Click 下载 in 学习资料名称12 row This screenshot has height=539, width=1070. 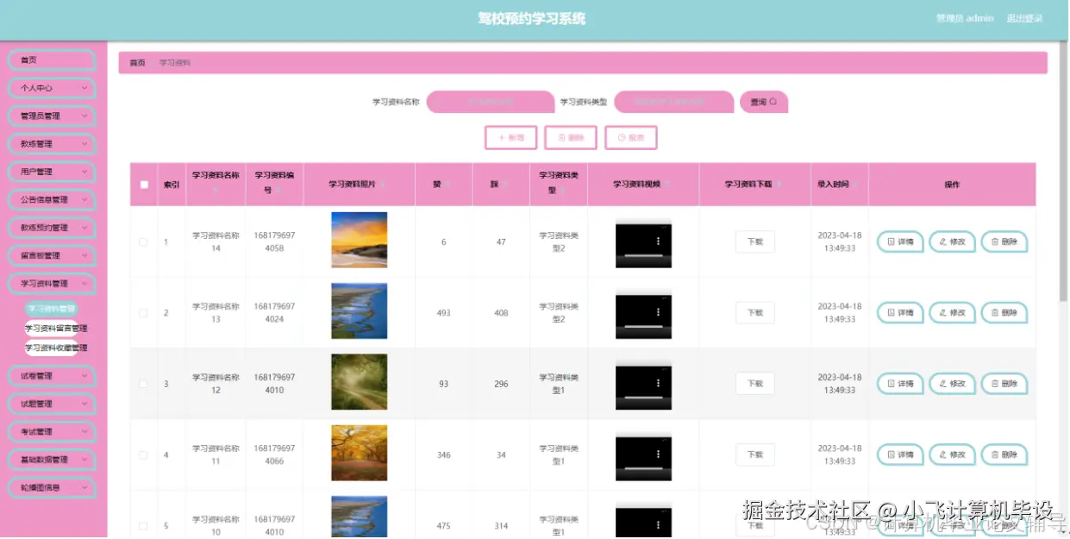(x=755, y=384)
